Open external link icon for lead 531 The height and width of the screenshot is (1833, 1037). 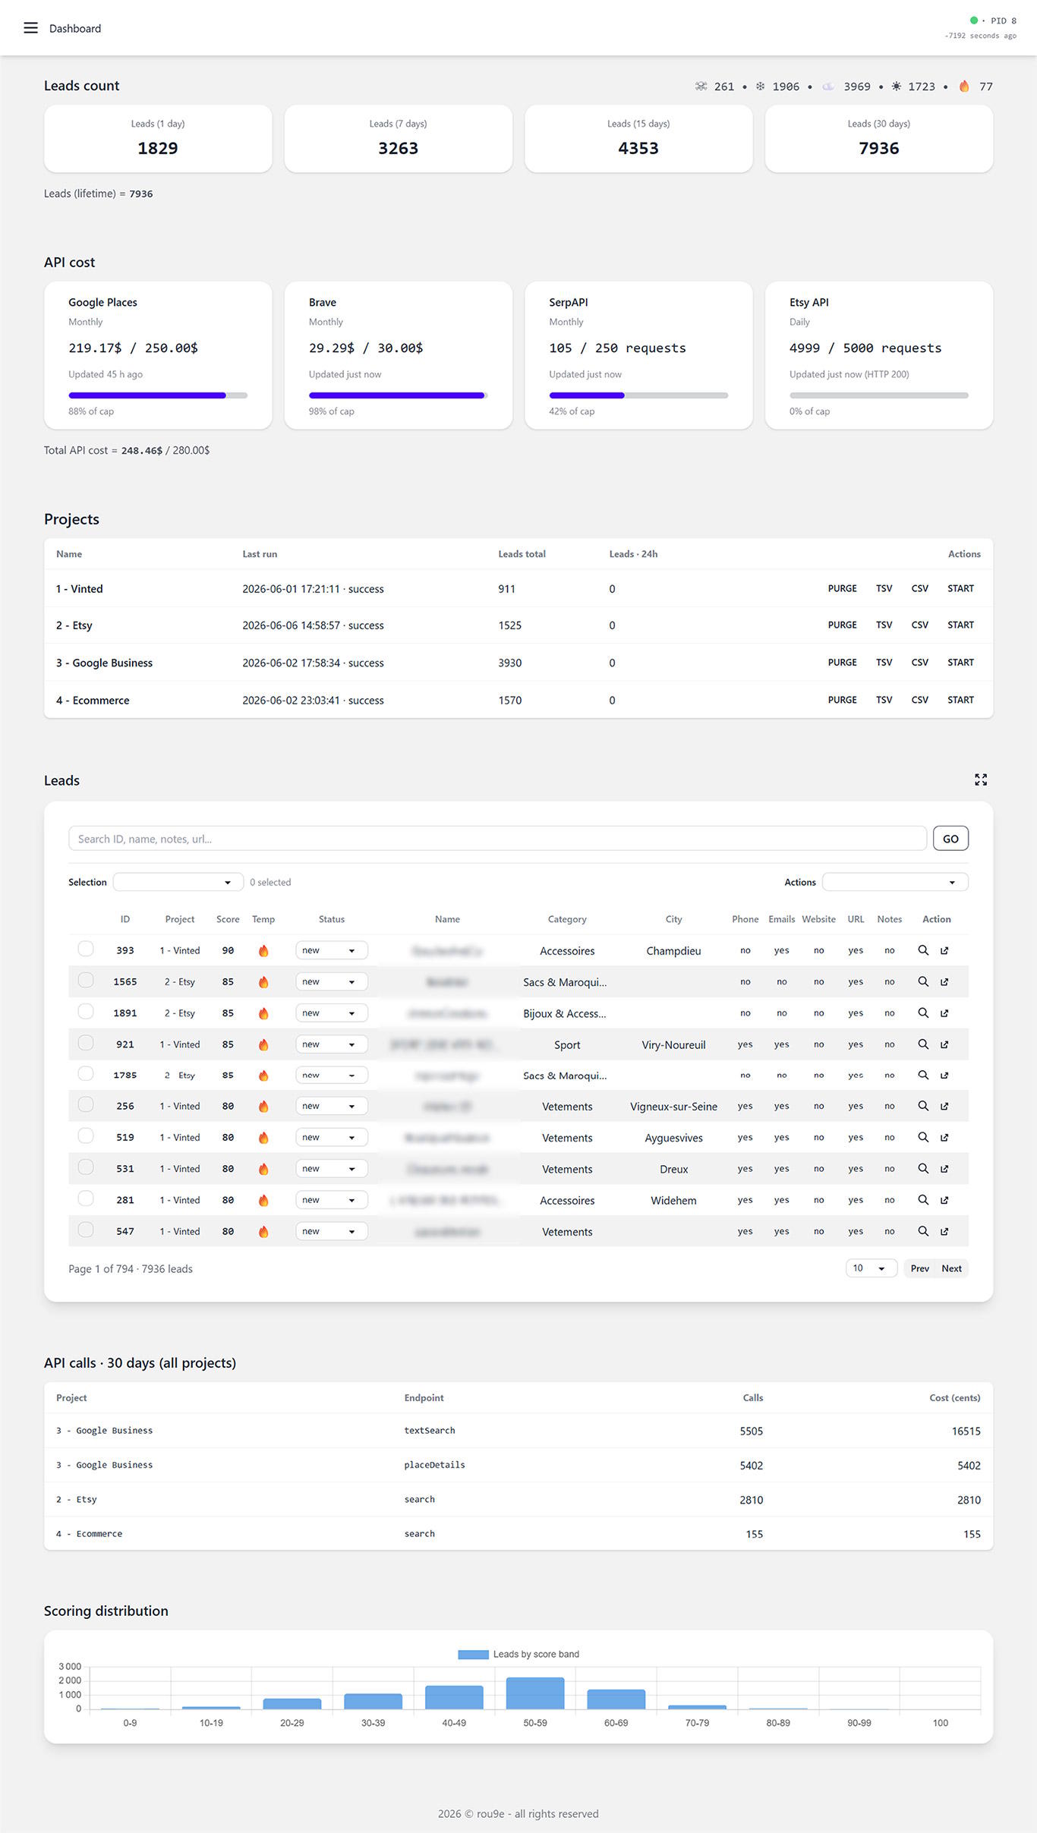[944, 1168]
